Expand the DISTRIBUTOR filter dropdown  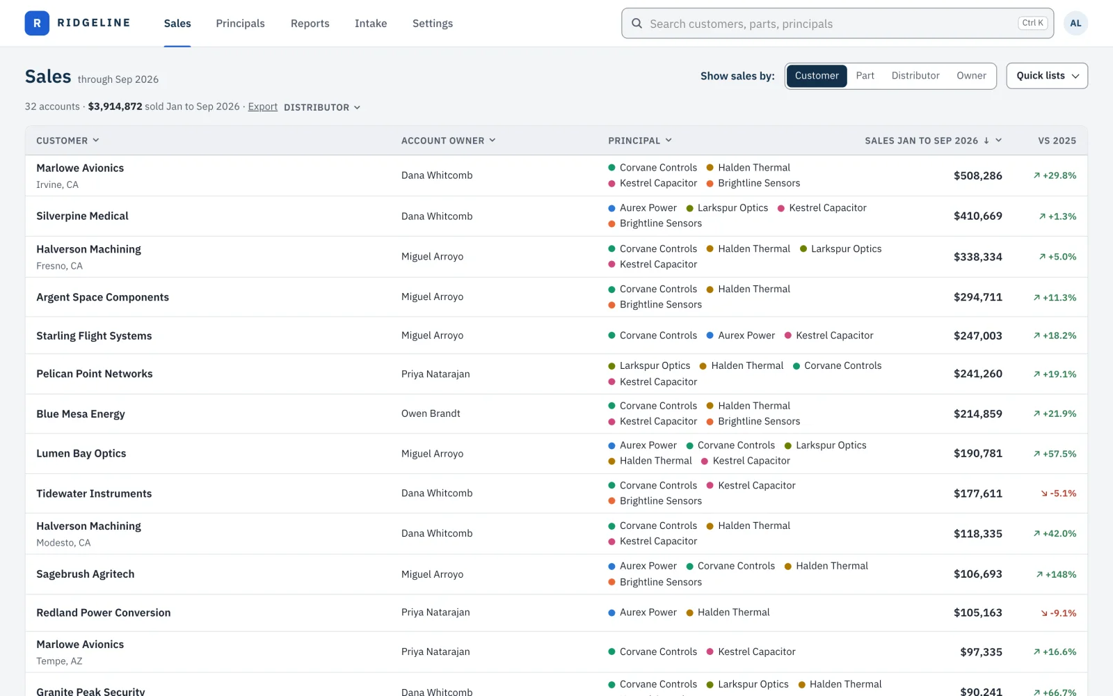(x=322, y=107)
